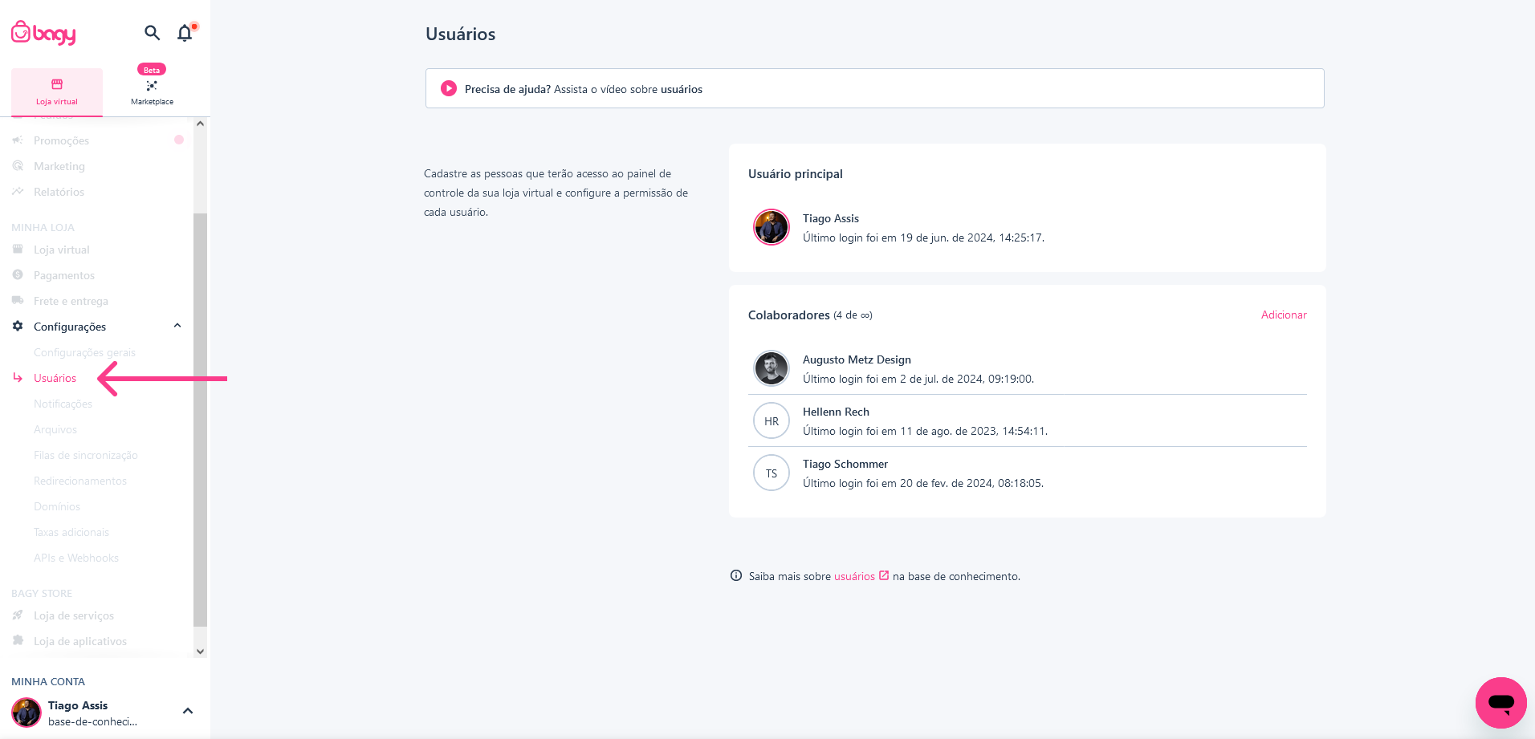This screenshot has height=739, width=1535.
Task: Open the usuários knowledge base link
Action: pyautogui.click(x=854, y=576)
